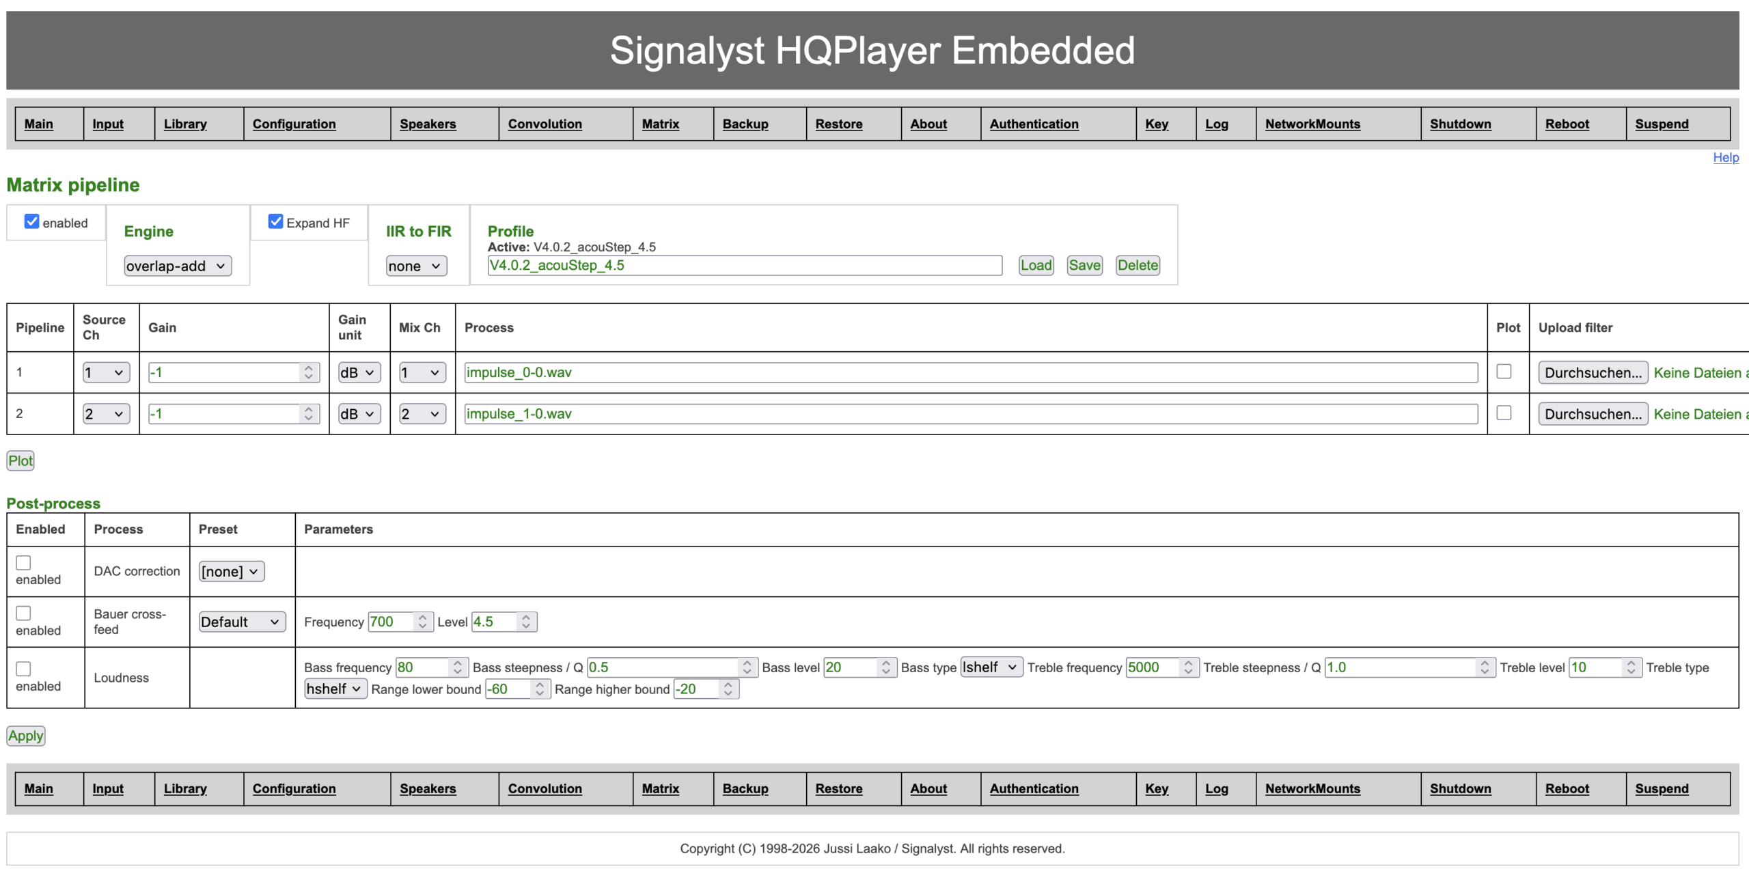Open Backup from top navigation

[x=745, y=124]
